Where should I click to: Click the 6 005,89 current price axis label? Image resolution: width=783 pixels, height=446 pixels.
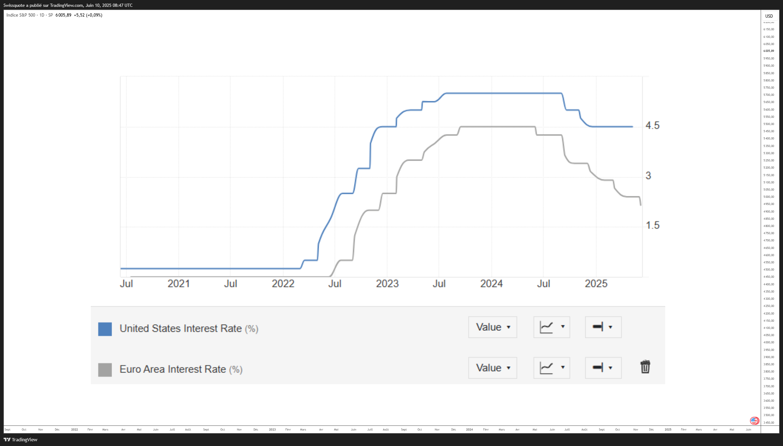point(769,51)
